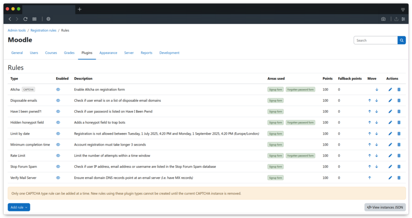Move the Altcha rule down
This screenshot has height=218, width=412.
coord(377,90)
